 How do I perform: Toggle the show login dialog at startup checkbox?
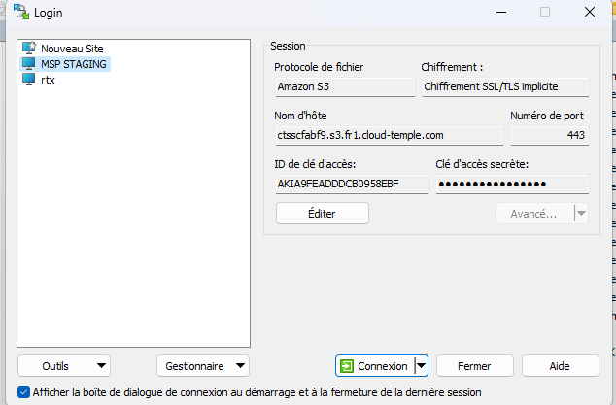click(x=23, y=392)
